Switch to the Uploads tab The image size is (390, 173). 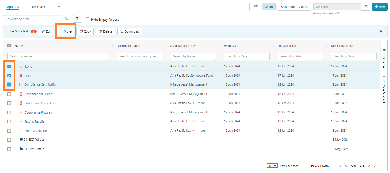[x=13, y=7]
